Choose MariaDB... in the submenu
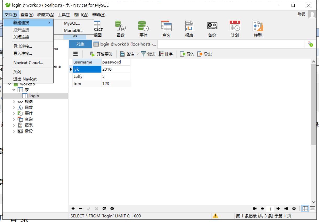The height and width of the screenshot is (222, 319). [73, 30]
